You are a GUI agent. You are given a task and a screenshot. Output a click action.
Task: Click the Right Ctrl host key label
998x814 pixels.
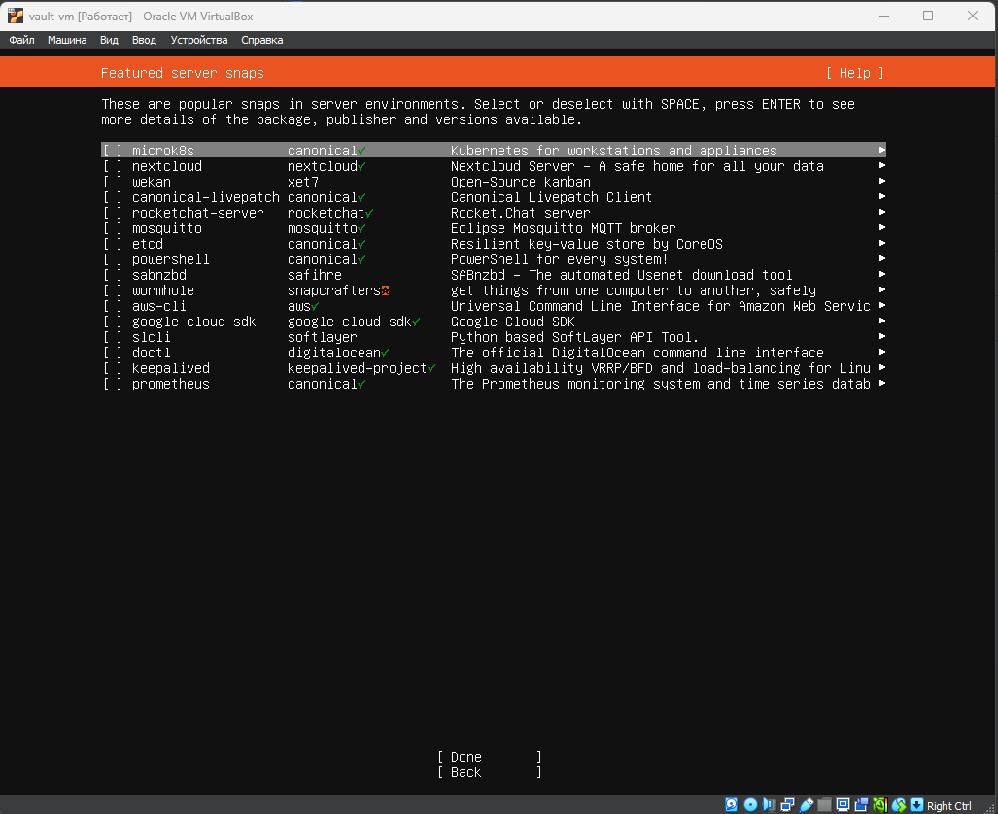pyautogui.click(x=949, y=805)
